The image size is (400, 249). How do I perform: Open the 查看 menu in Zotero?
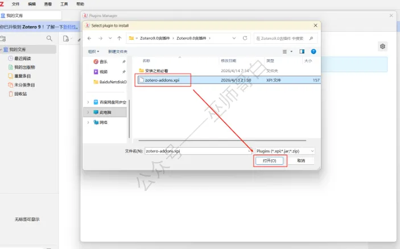pos(48,4)
